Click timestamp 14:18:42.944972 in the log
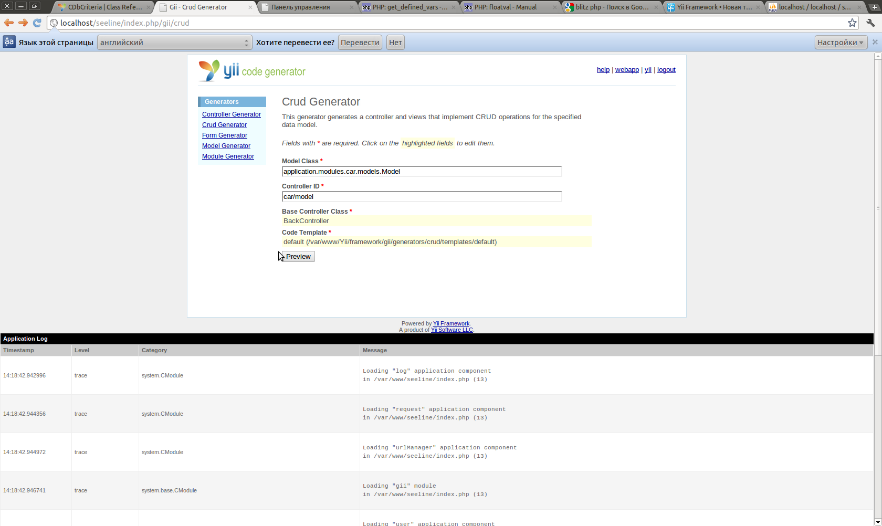 click(x=24, y=452)
